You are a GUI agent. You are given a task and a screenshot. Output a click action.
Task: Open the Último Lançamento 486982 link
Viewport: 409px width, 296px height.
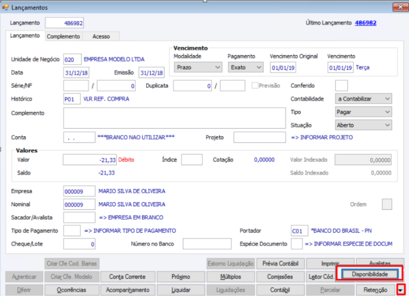click(366, 23)
